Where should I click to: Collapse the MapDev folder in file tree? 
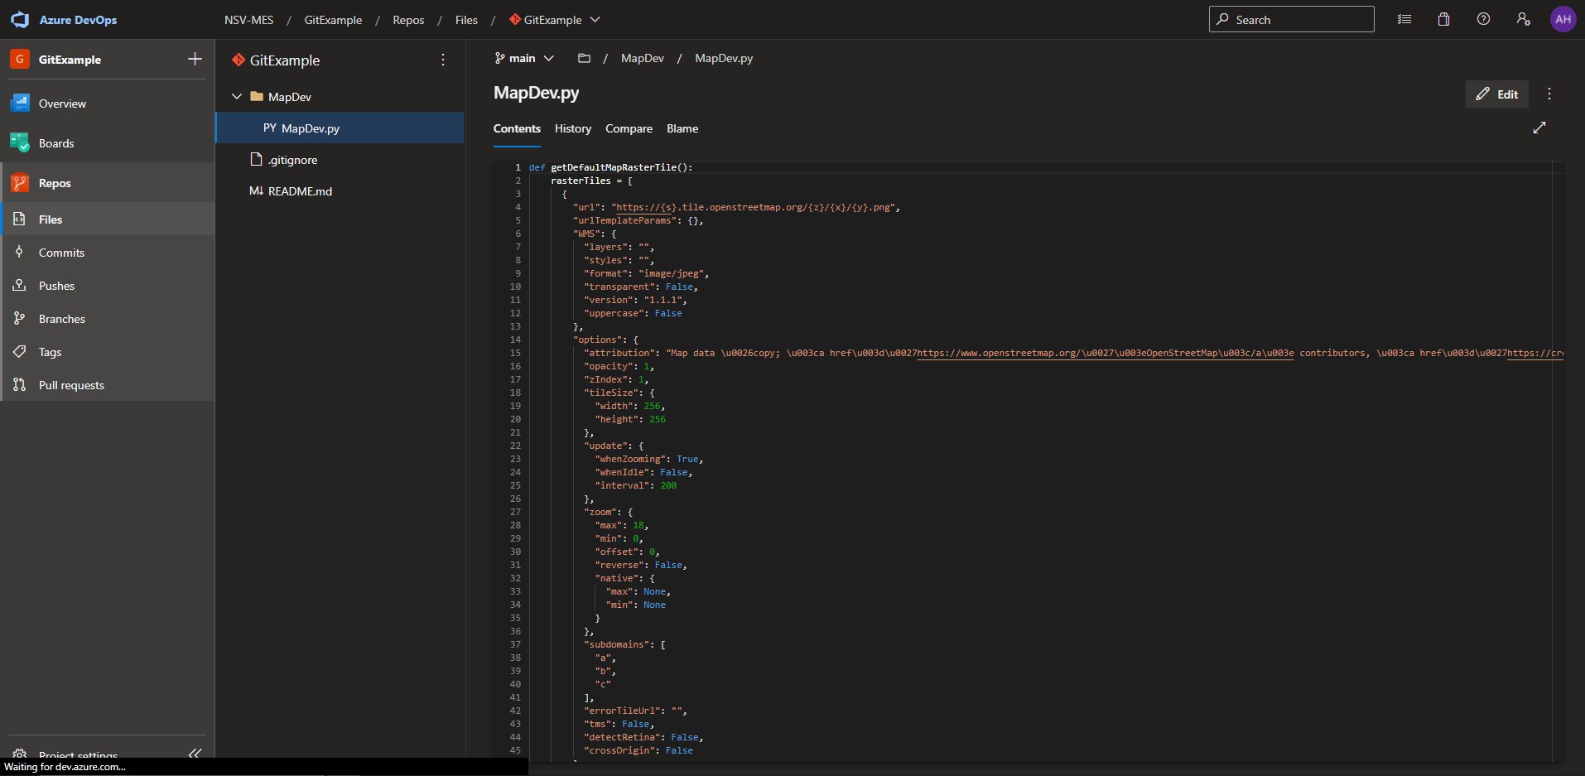[236, 96]
